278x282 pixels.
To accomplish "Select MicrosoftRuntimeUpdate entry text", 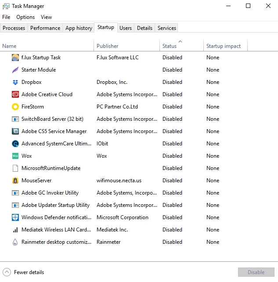I will (51, 168).
